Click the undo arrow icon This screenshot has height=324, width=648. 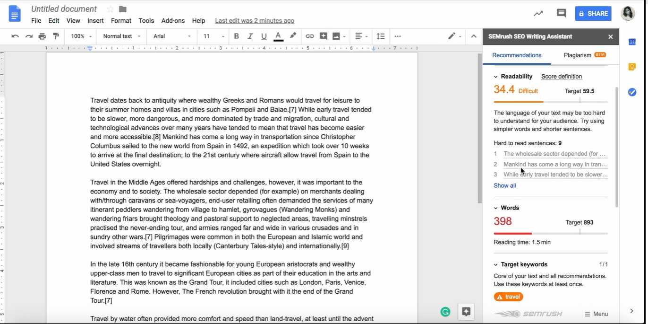pyautogui.click(x=15, y=36)
